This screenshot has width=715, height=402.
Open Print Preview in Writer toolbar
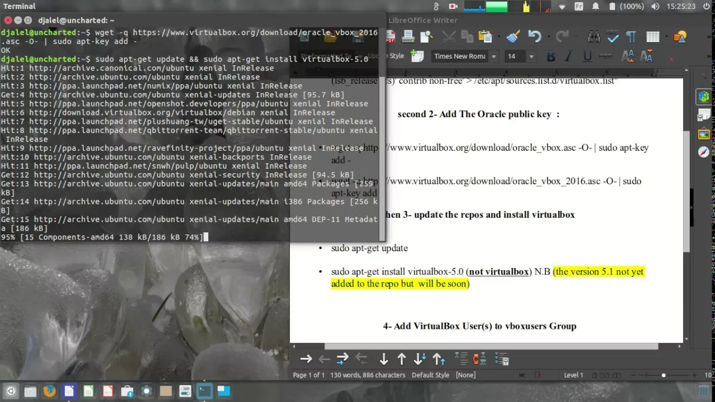pyautogui.click(x=427, y=37)
